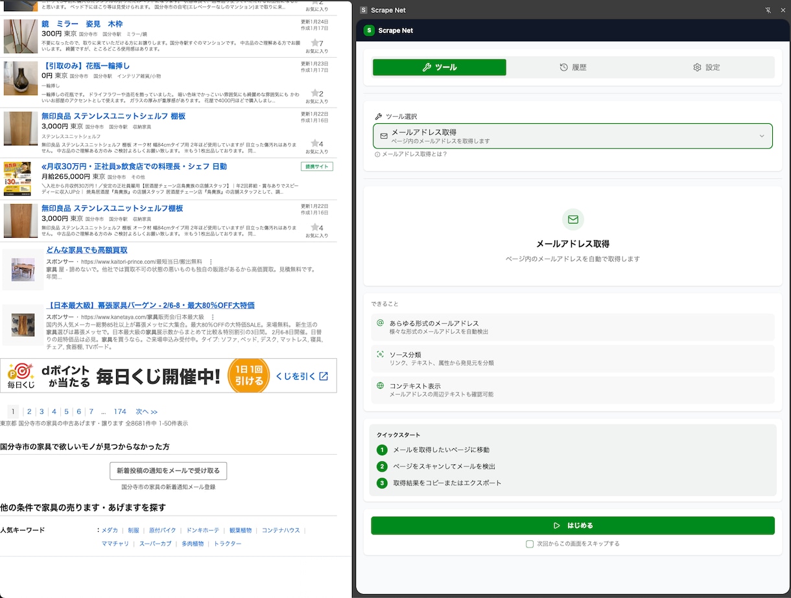Click the @ icon beside あらゆる形式のメールアドレス
The height and width of the screenshot is (598, 791).
[x=381, y=323]
